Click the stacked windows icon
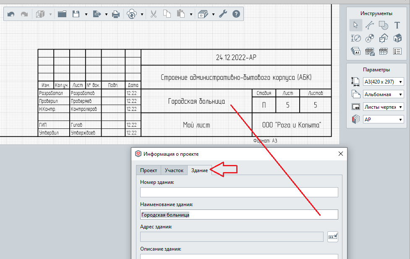410x259 pixels. tap(203, 14)
